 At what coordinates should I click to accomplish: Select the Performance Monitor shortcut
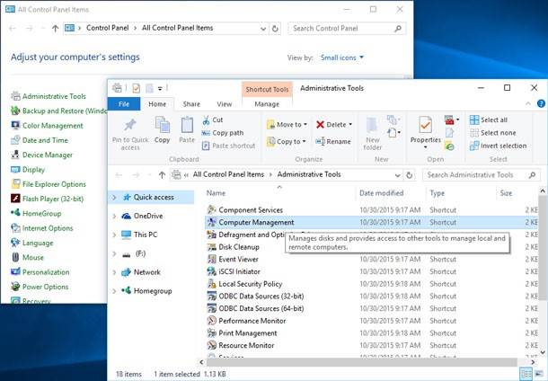(252, 321)
